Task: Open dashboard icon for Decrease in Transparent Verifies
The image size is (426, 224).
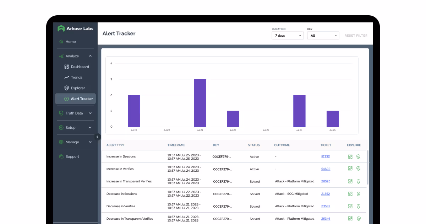Action: click(x=350, y=219)
